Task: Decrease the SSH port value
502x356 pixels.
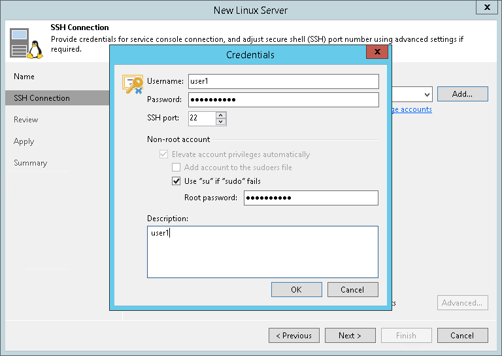Action: [x=221, y=122]
